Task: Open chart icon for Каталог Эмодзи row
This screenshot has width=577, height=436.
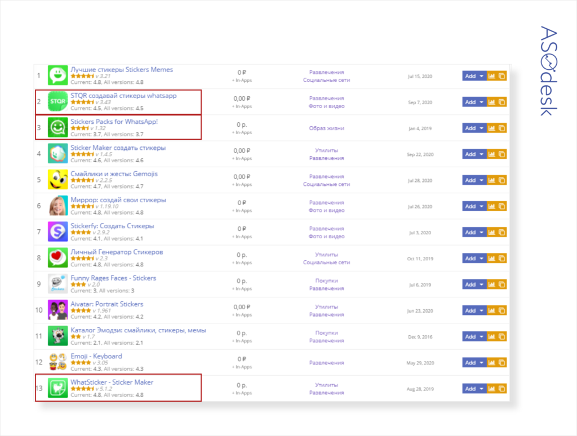Action: [x=491, y=337]
